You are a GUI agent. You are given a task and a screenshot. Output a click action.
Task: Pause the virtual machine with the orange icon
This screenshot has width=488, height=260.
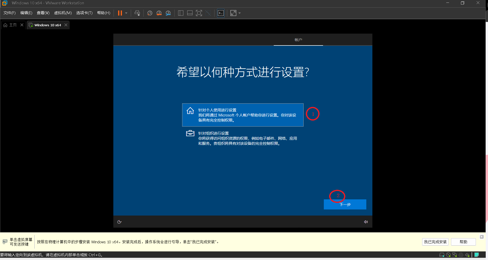(x=120, y=13)
